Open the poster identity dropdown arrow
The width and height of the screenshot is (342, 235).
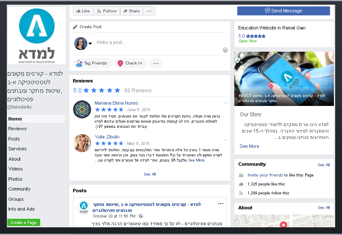pyautogui.click(x=90, y=43)
